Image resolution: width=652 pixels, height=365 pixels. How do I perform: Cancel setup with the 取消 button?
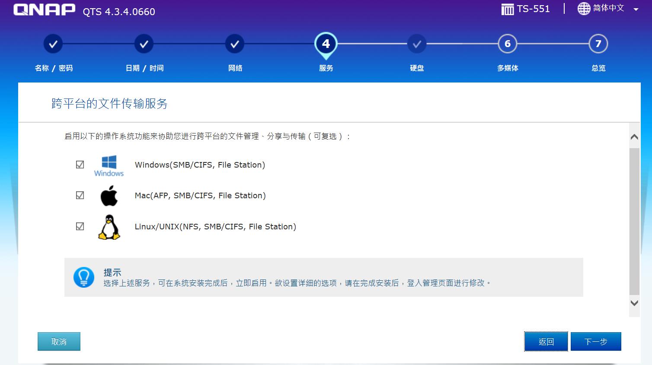coord(59,341)
